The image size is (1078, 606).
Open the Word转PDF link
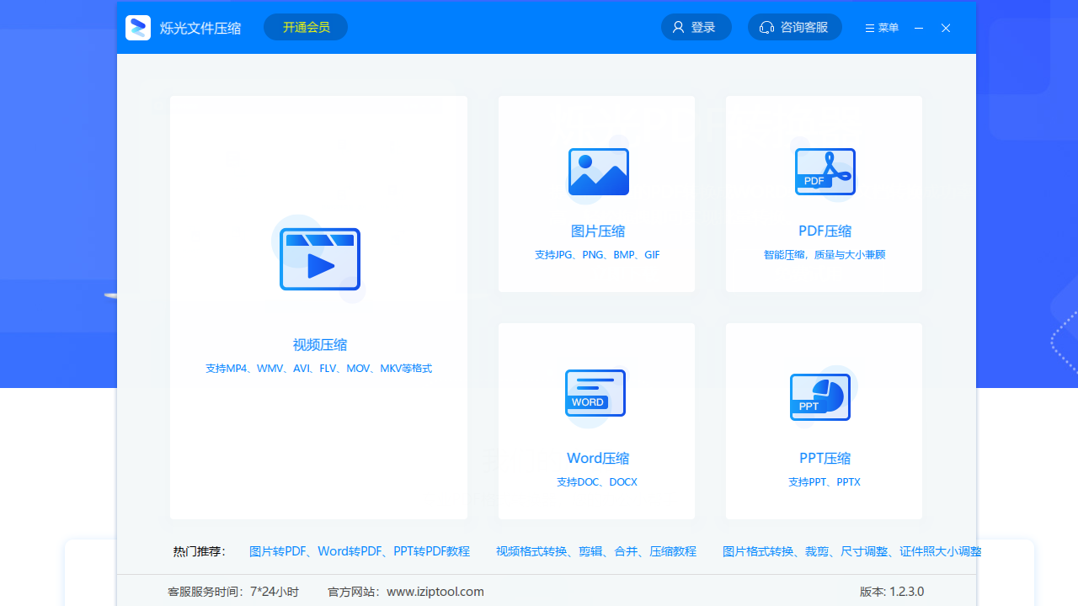point(348,551)
